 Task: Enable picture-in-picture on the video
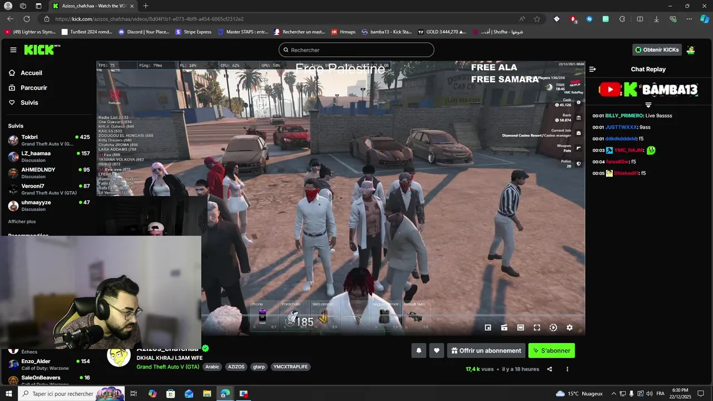[x=488, y=327]
